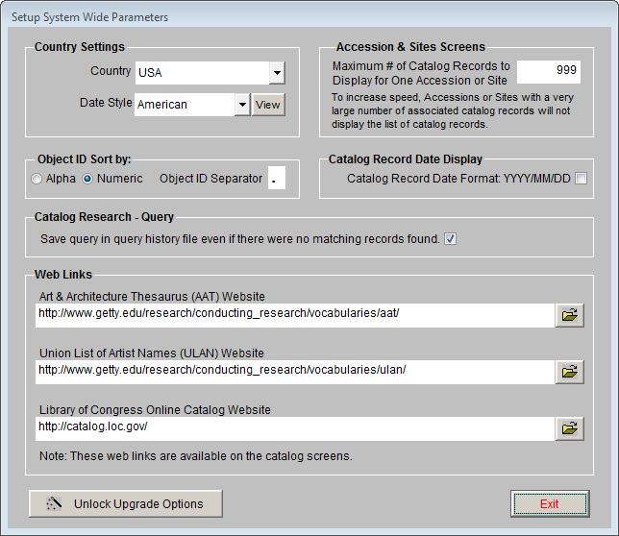619x536 pixels.
Task: Edit the AAT website URL field
Action: pyautogui.click(x=295, y=315)
